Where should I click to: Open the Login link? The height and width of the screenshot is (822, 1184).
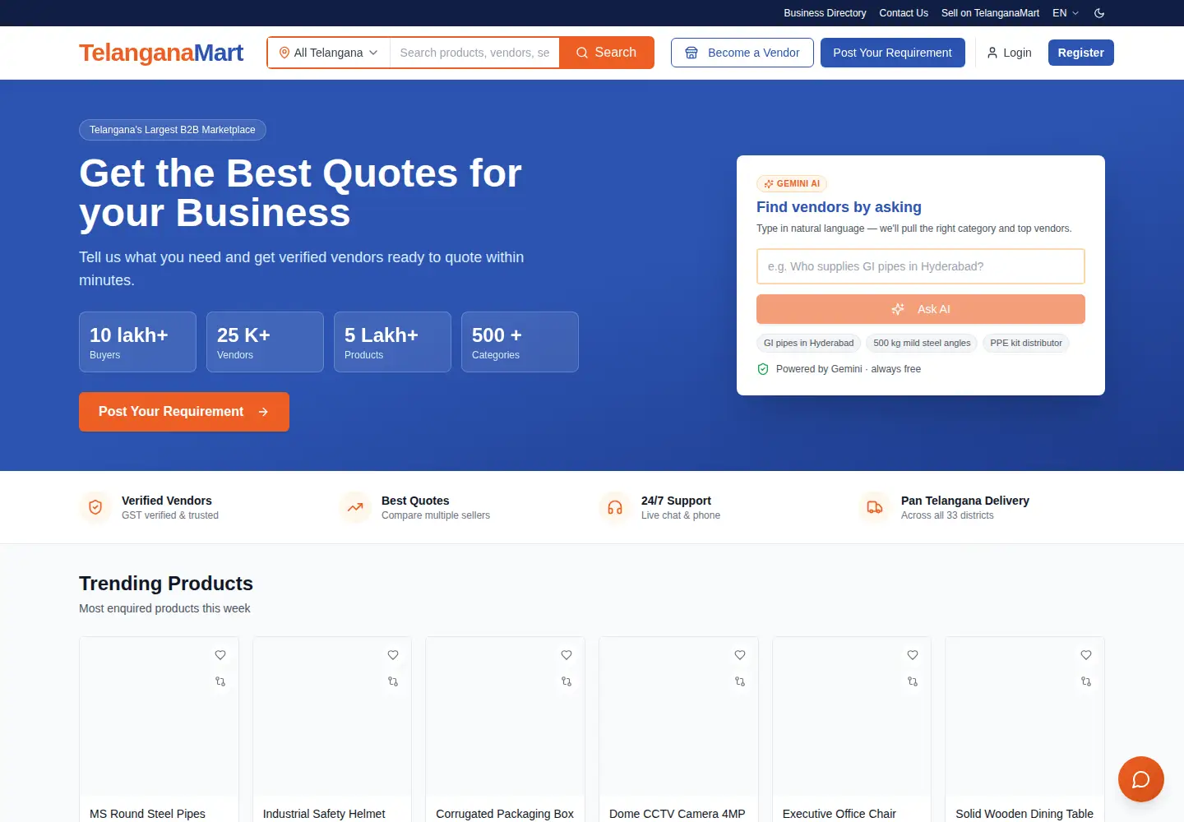click(1010, 53)
